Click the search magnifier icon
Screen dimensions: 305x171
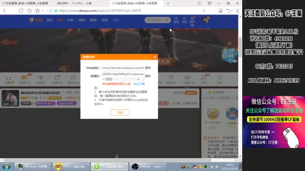[x=167, y=20]
